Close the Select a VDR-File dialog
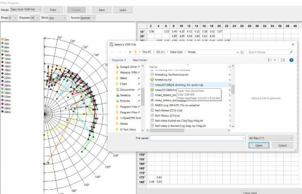 coord(293,44)
